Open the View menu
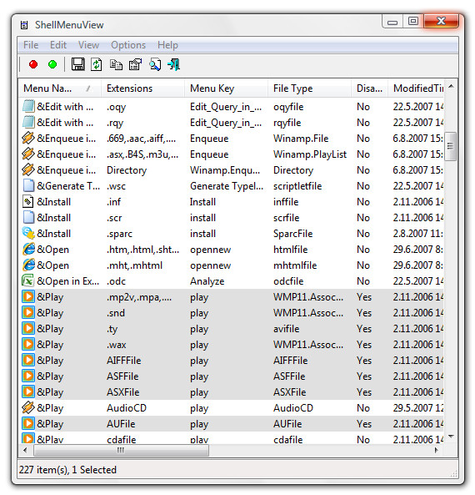This screenshot has width=475, height=495. tap(88, 45)
